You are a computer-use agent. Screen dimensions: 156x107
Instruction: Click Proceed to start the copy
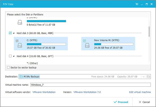point(121,102)
